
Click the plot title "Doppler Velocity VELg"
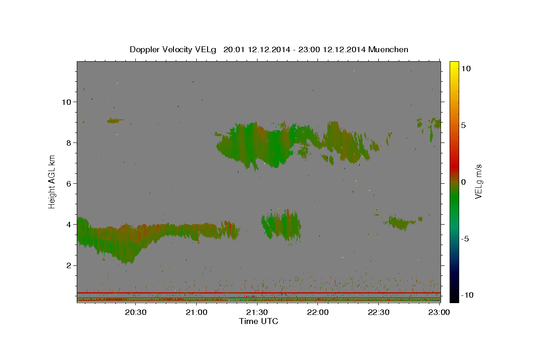pos(174,49)
